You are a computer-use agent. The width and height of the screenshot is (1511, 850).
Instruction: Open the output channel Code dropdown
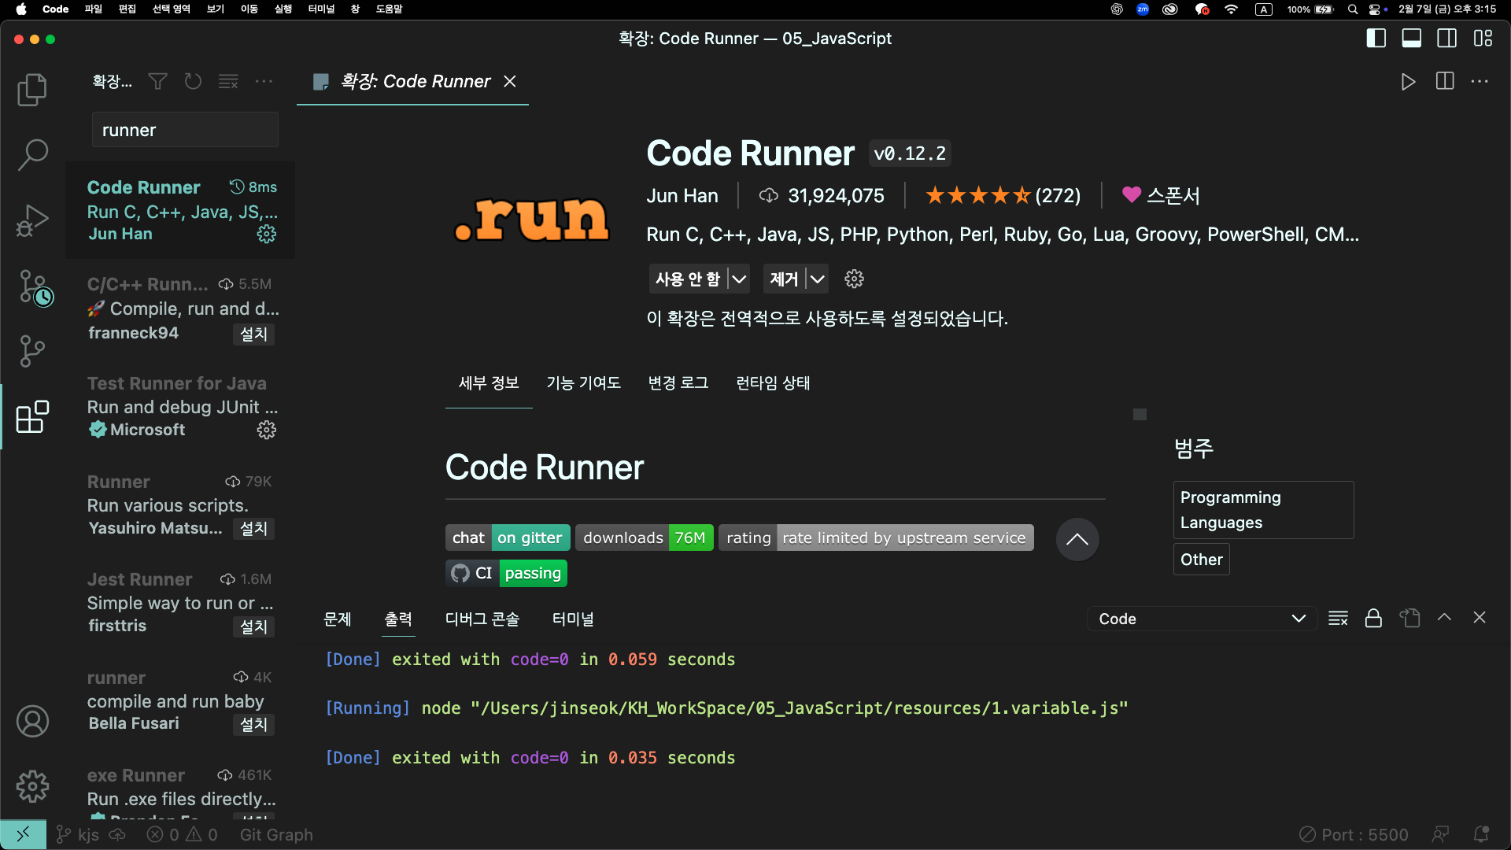pyautogui.click(x=1202, y=619)
